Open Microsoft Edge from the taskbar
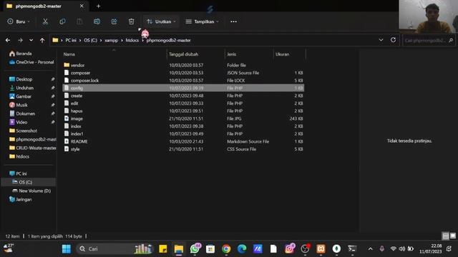This screenshot has width=458, height=257. tap(242, 249)
